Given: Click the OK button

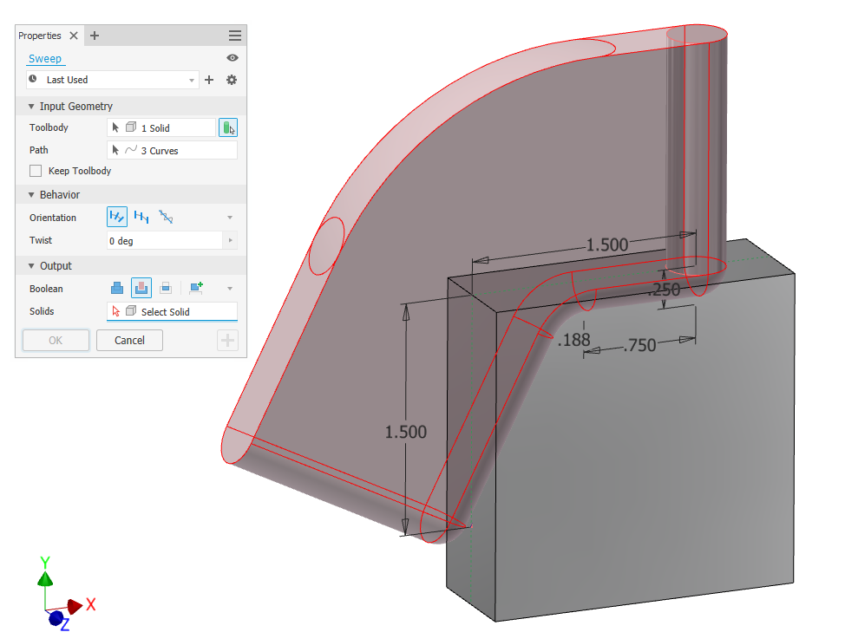Looking at the screenshot, I should tap(56, 340).
